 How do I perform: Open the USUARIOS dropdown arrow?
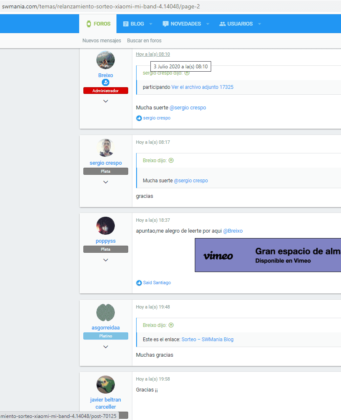[259, 24]
